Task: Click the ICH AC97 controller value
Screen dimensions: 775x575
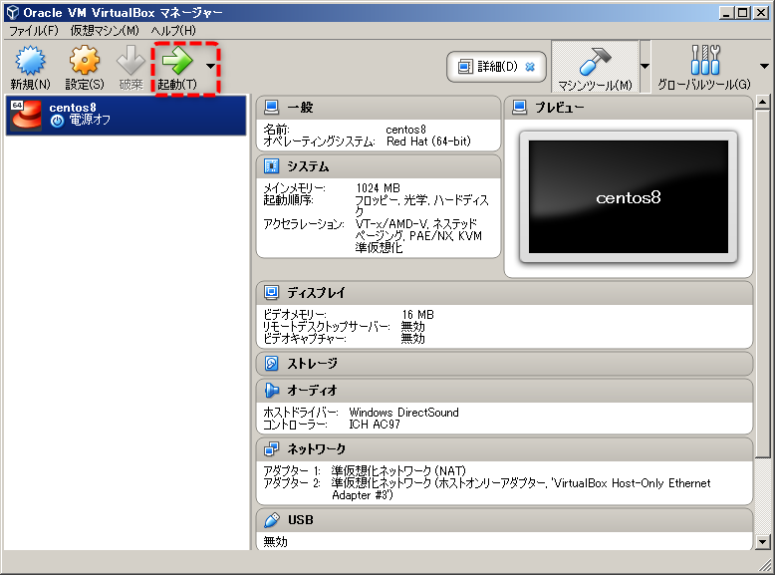Action: 375,425
